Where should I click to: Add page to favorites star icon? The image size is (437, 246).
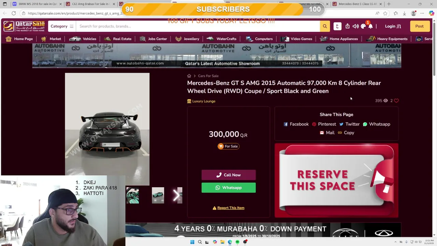pos(385,13)
